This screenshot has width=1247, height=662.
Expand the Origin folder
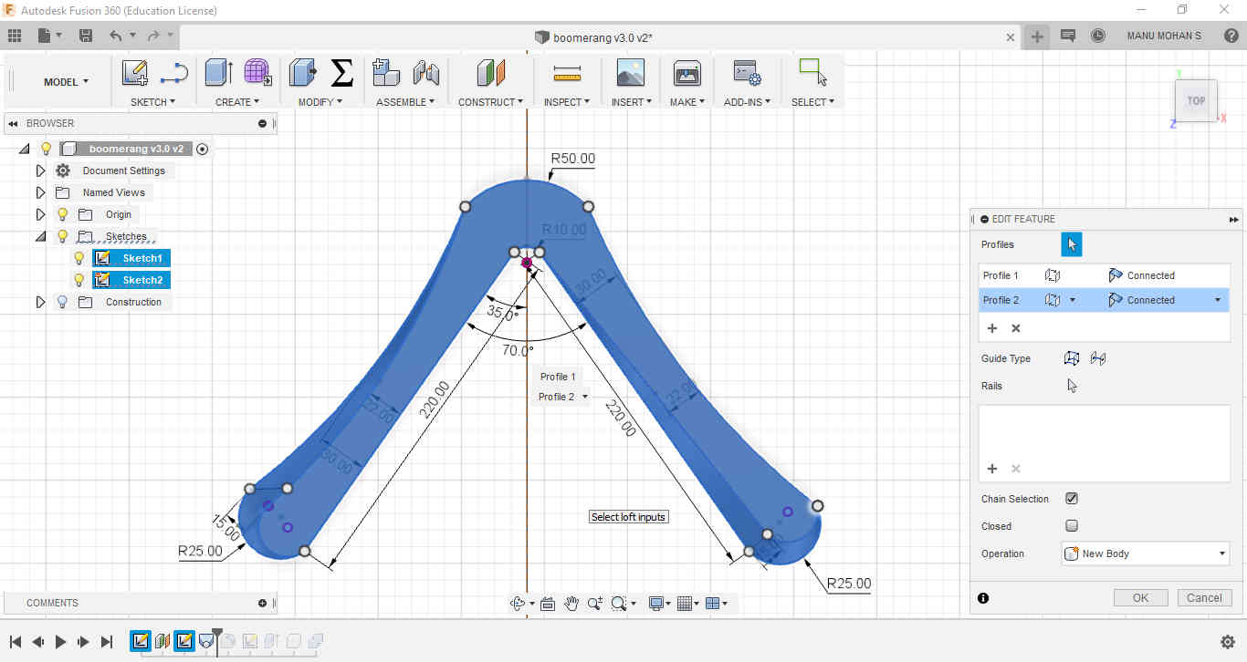click(40, 214)
